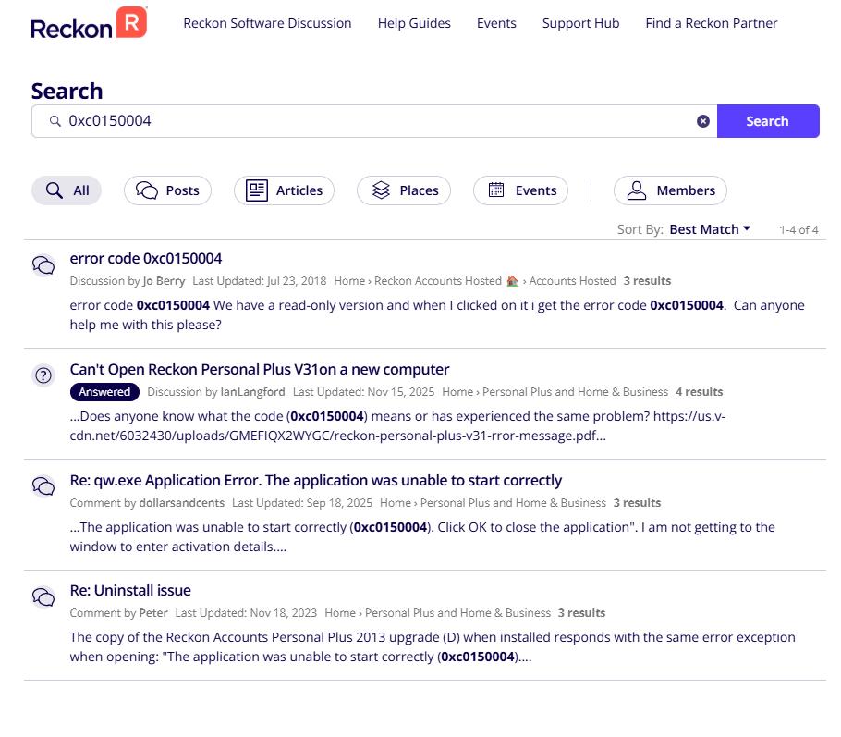
Task: Click '3 results' on the Jo Berry result
Action: coord(647,281)
